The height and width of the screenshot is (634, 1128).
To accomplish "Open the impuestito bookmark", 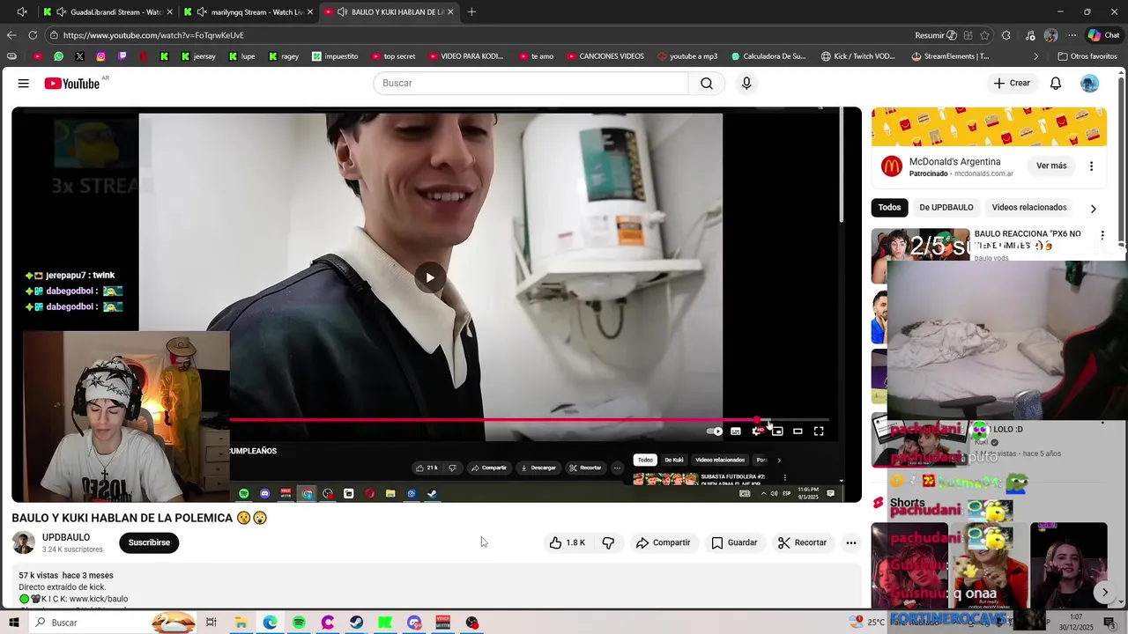I will pos(335,56).
